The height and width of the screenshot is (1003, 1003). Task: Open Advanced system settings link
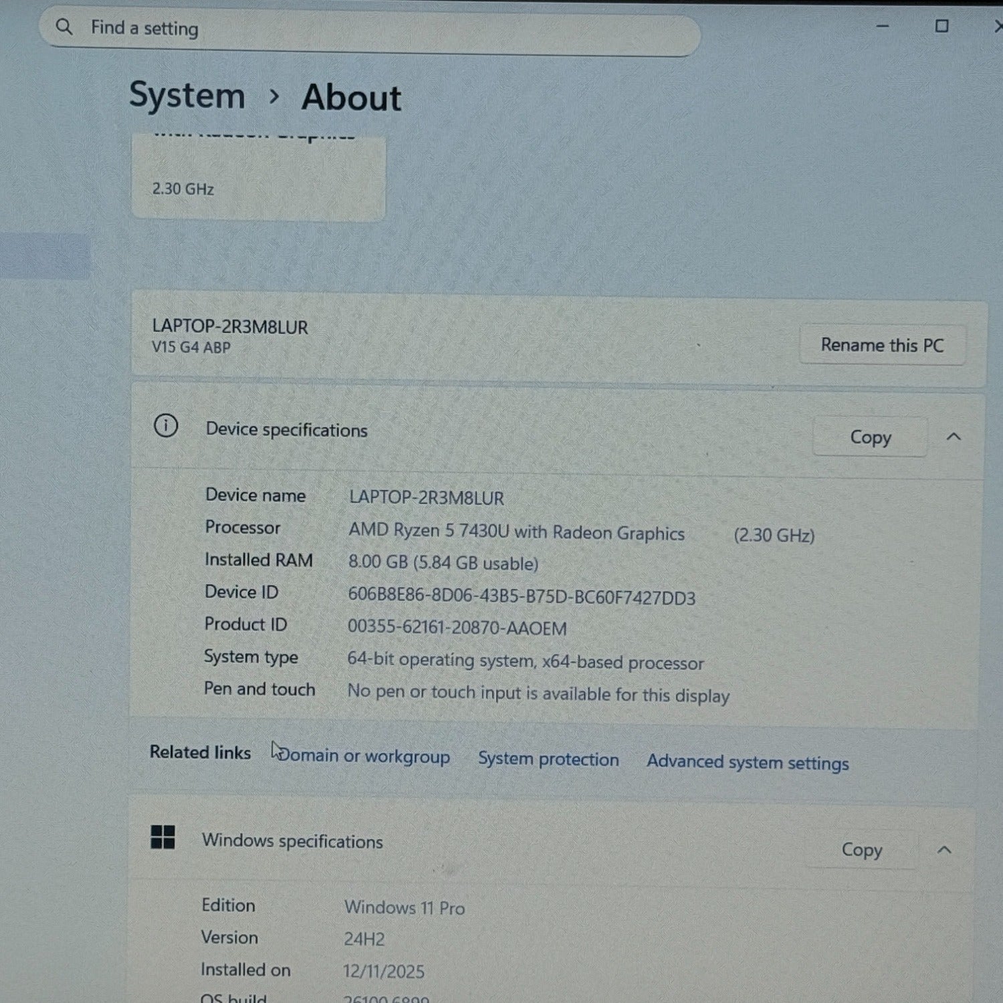[x=748, y=762]
